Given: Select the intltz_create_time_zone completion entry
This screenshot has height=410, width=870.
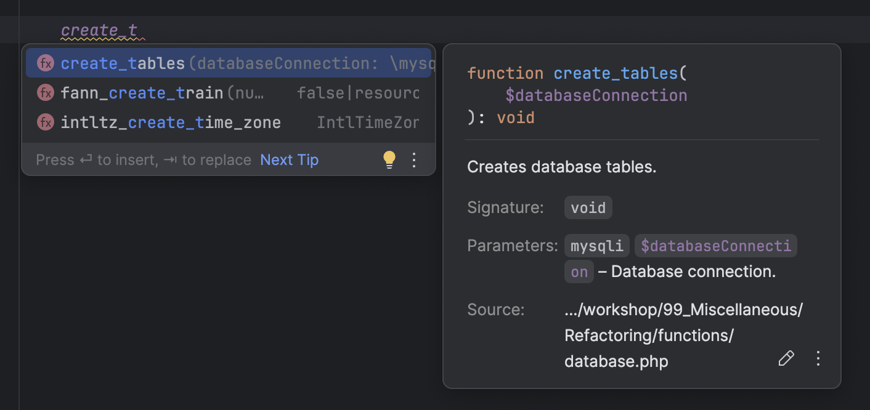Looking at the screenshot, I should [170, 122].
